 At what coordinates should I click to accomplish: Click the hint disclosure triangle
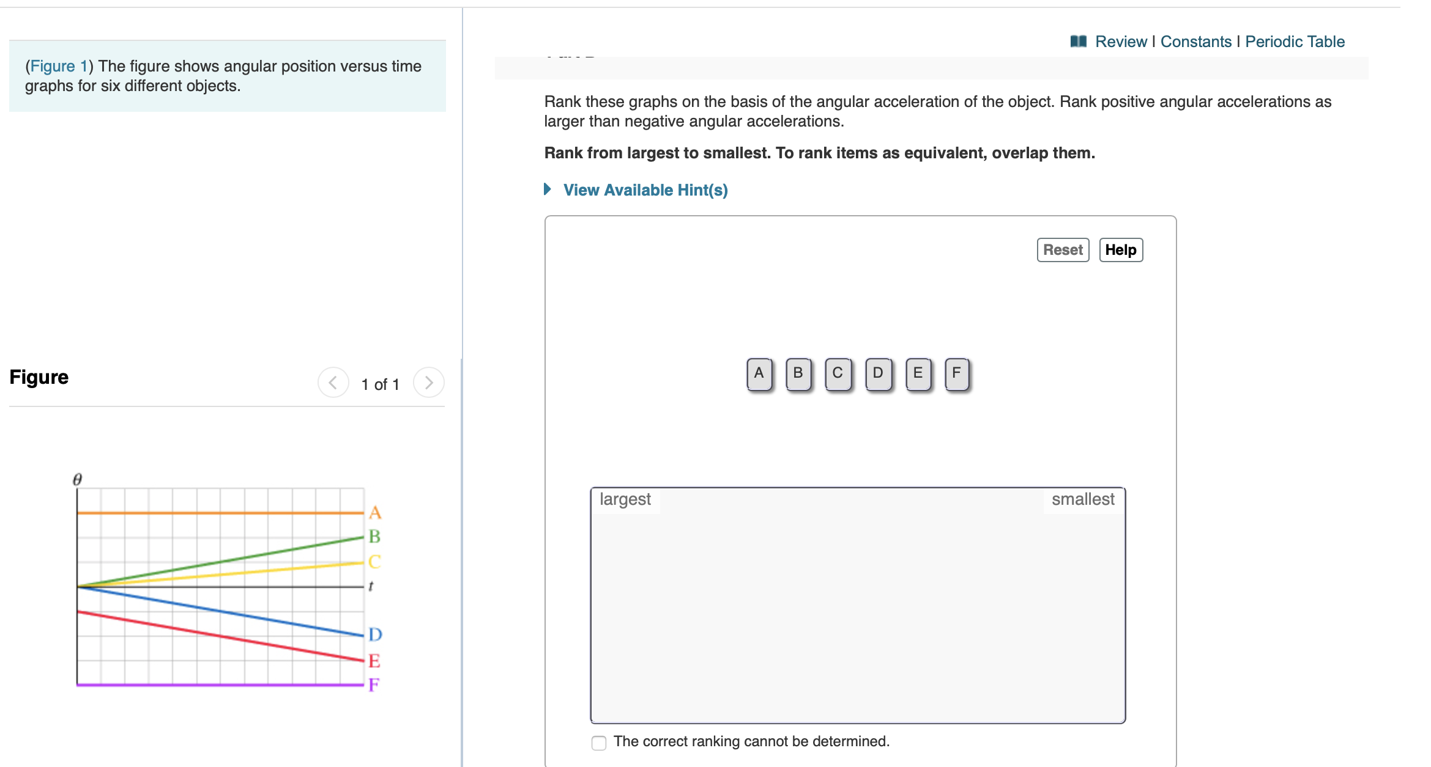coord(548,189)
